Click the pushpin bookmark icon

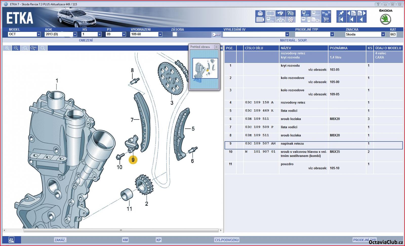341,13
